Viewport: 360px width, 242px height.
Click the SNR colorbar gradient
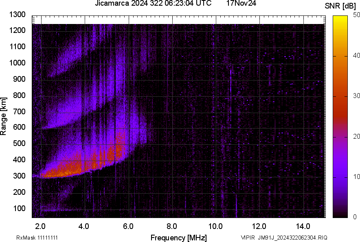340,117
